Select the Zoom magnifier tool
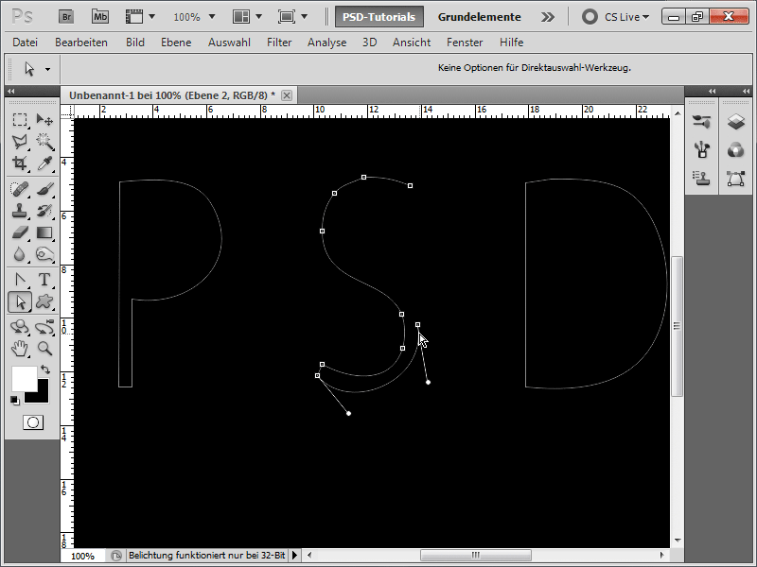Viewport: 757px width, 567px height. tap(44, 349)
